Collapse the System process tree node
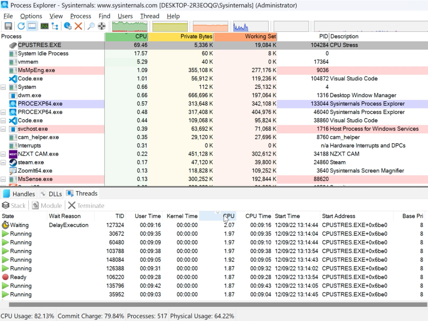Viewport: 428px width, 321px height. 4,87
